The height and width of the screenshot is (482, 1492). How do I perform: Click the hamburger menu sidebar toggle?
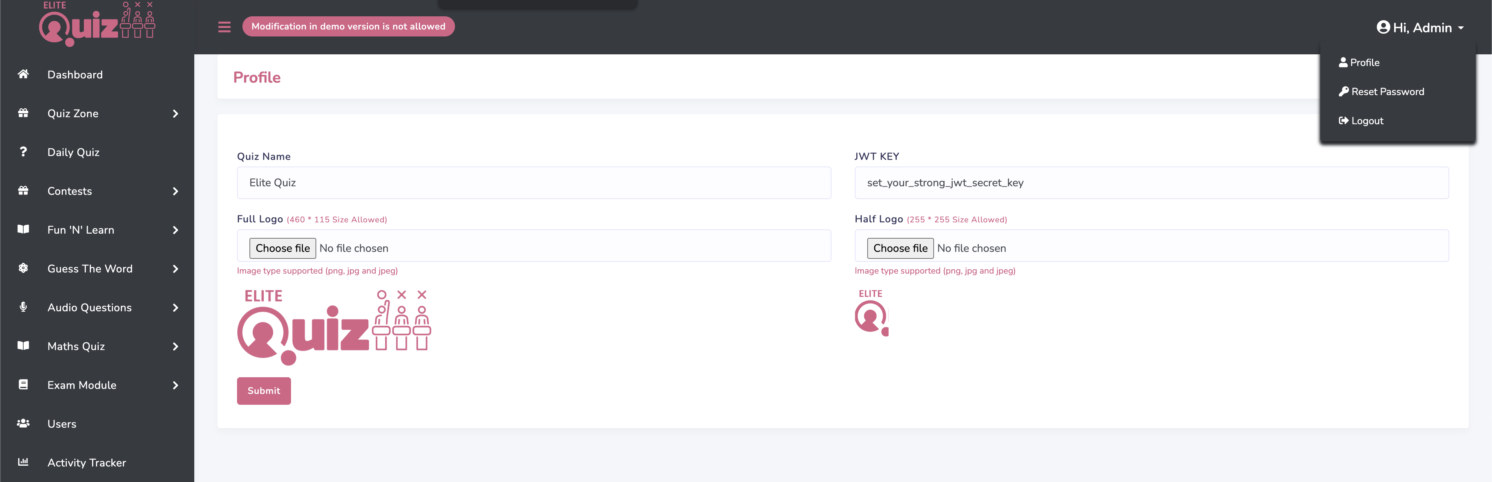click(x=224, y=27)
